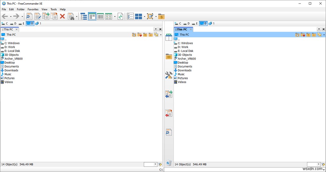The height and width of the screenshot is (172, 326).
Task: Open the dropdown next to Search icon
Action: click(x=76, y=17)
